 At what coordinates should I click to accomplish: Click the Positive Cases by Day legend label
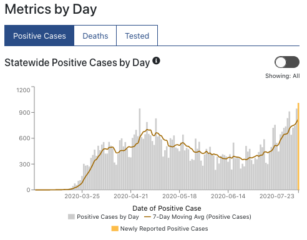[x=108, y=217]
